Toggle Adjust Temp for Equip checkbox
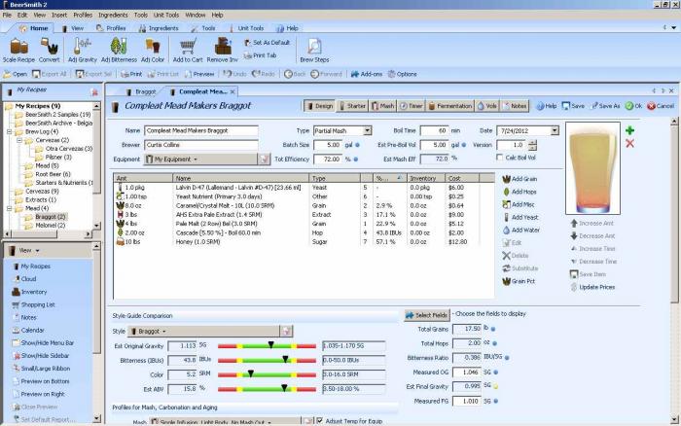681x426 pixels. click(320, 421)
